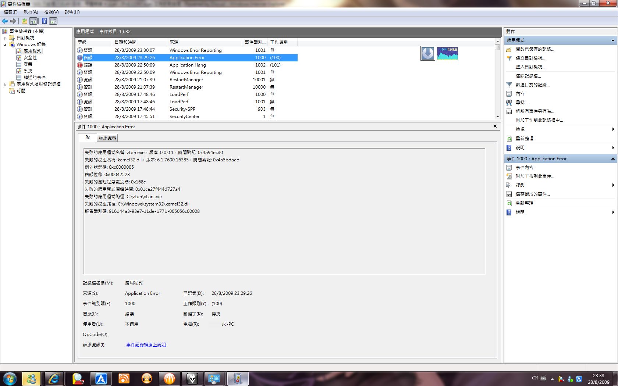Click the Back arrow in the toolbar
618x386 pixels.
[5, 21]
